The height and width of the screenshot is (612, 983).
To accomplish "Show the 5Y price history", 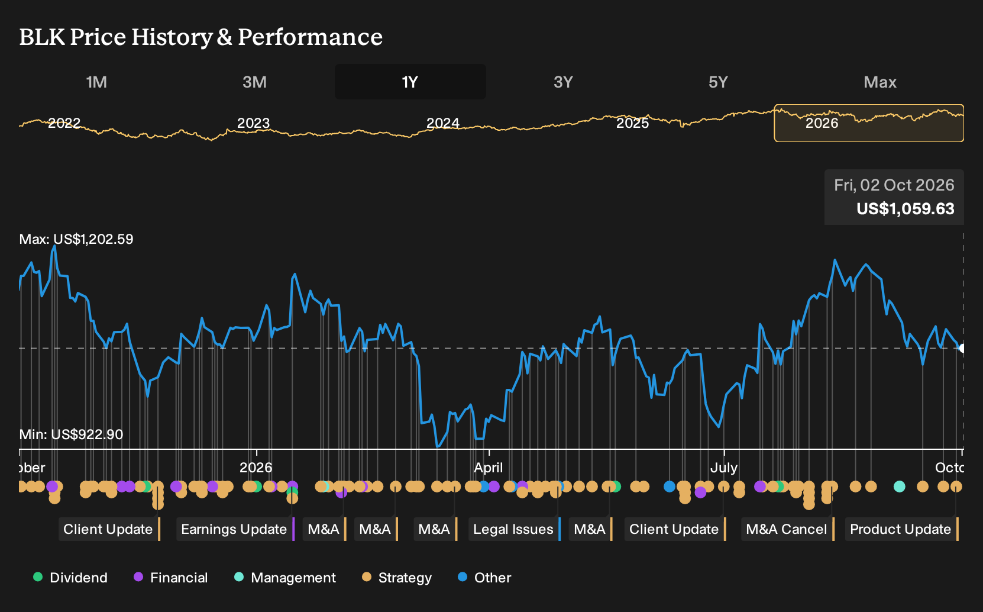I will point(718,82).
